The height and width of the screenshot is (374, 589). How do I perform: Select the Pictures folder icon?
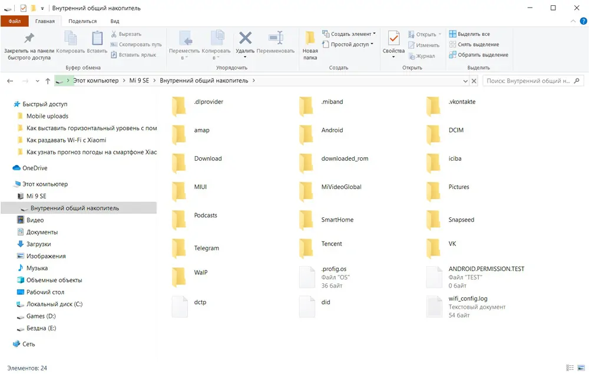[x=433, y=191]
